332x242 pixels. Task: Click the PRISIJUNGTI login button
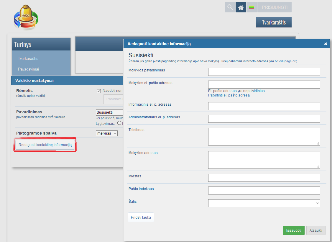274,7
